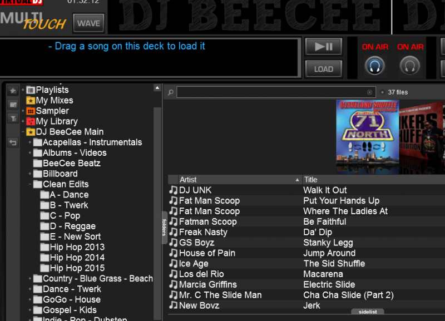Select the Hip Hop 2014 folder
Image resolution: width=445 pixels, height=321 pixels.
pyautogui.click(x=72, y=258)
